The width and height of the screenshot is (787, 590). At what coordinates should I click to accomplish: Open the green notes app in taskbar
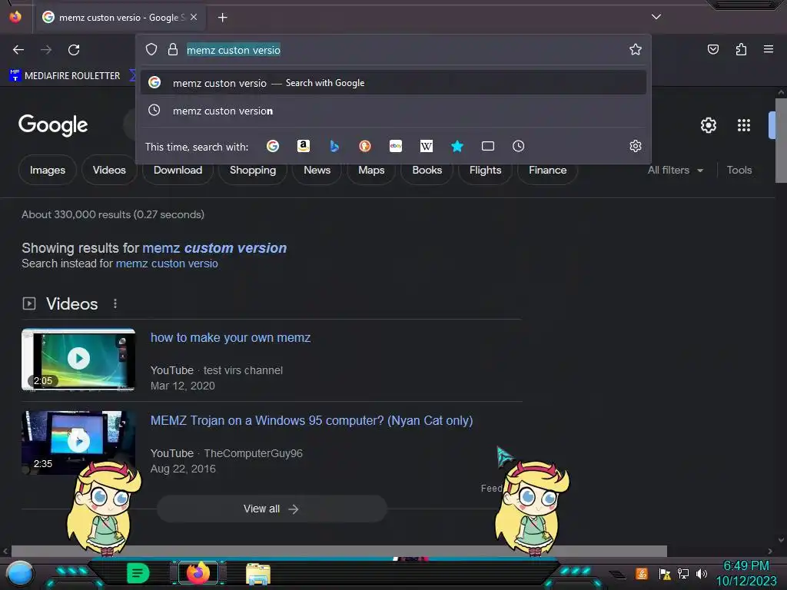[x=138, y=573]
